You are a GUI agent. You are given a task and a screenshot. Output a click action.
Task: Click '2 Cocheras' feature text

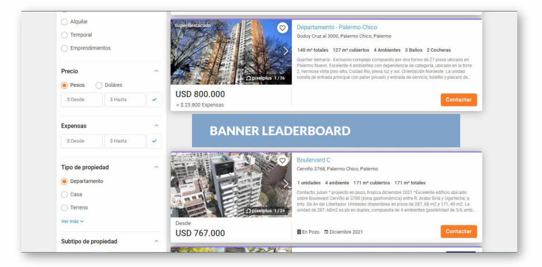[x=439, y=50]
